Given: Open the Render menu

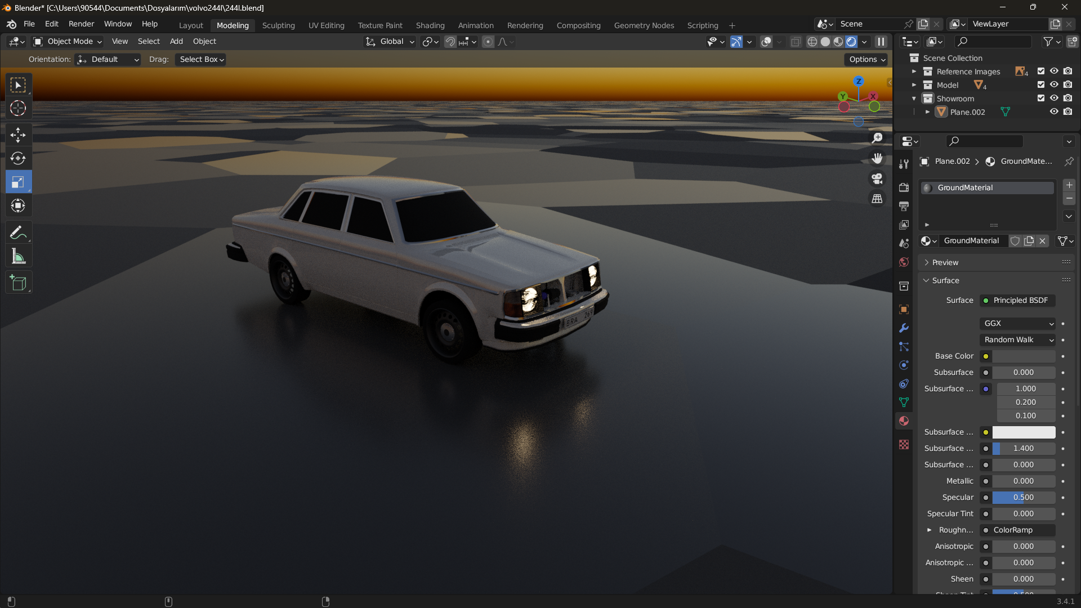Looking at the screenshot, I should (x=81, y=24).
